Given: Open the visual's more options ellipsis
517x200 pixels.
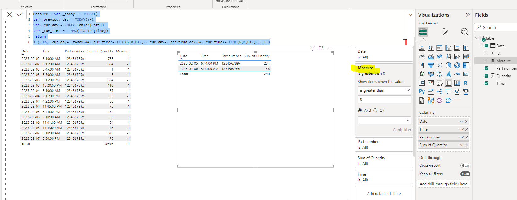Looking at the screenshot, I should 330,48.
